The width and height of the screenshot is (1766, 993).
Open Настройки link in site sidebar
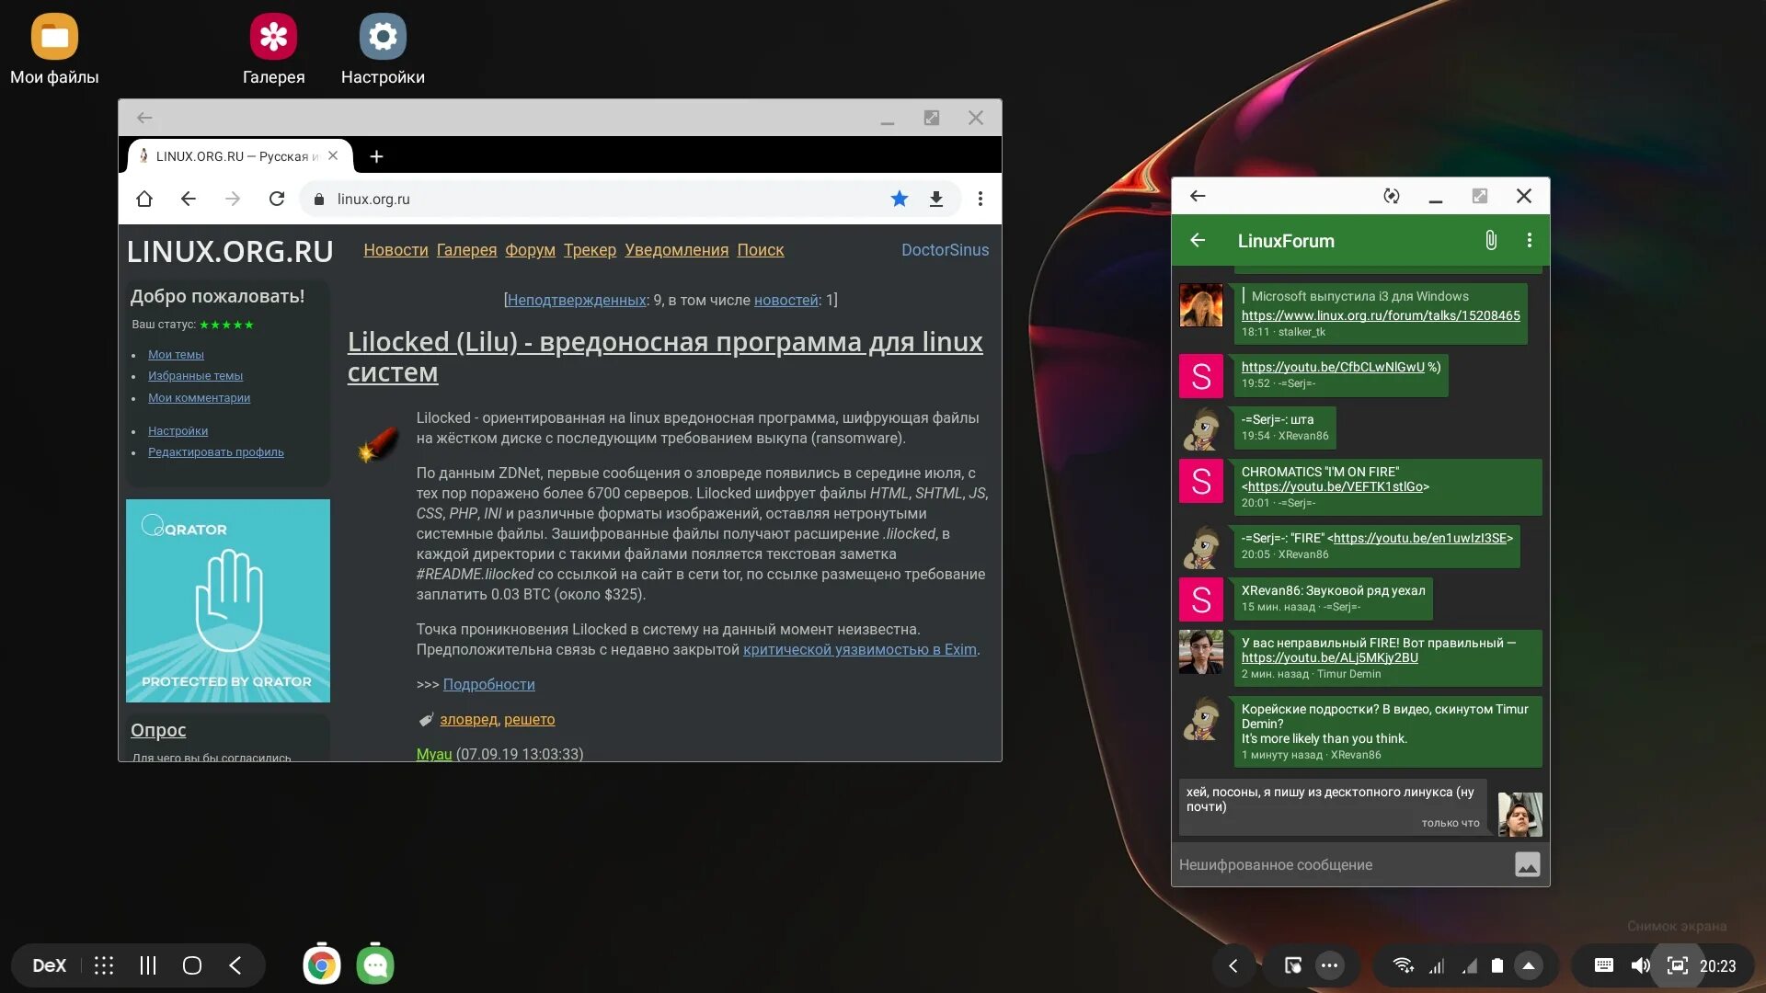(x=178, y=431)
